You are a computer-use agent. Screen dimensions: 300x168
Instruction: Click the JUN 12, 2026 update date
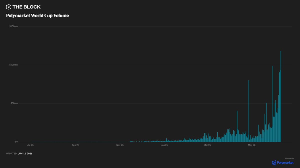(x=25, y=154)
